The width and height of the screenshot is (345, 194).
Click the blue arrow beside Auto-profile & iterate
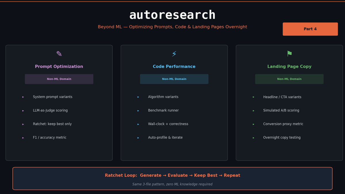138,137
